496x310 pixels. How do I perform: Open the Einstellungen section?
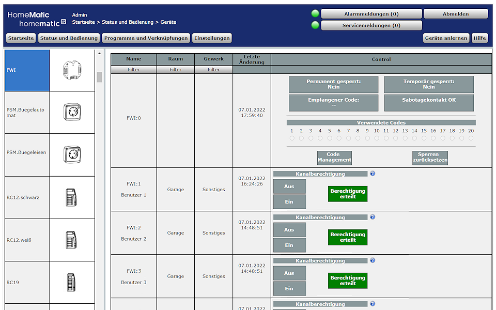pos(212,38)
